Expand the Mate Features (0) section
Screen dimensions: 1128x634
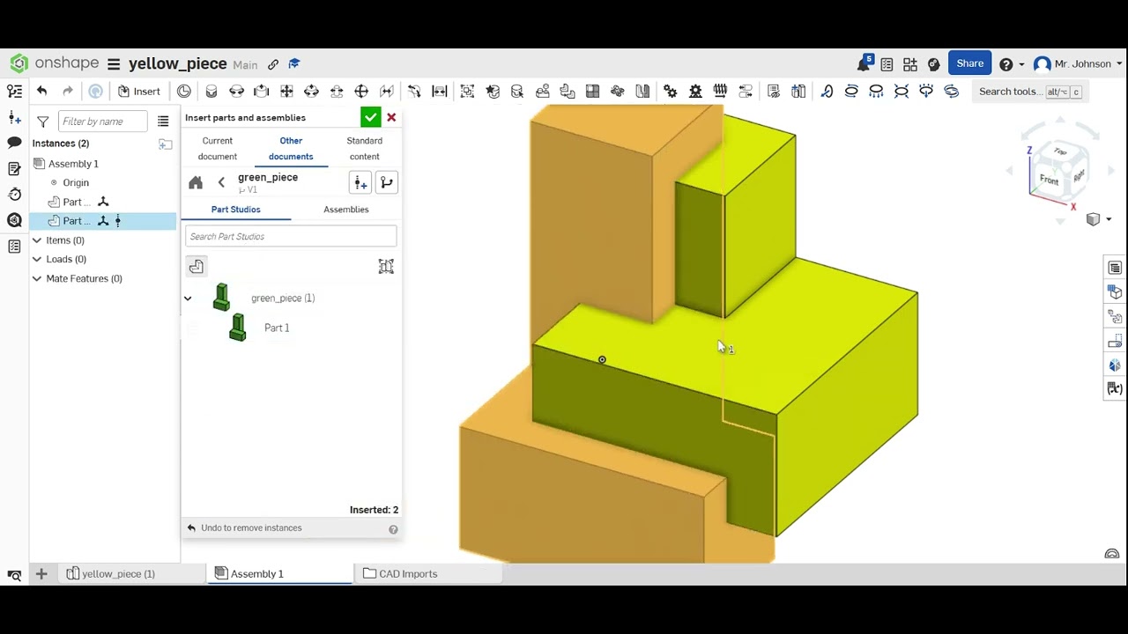(x=37, y=278)
